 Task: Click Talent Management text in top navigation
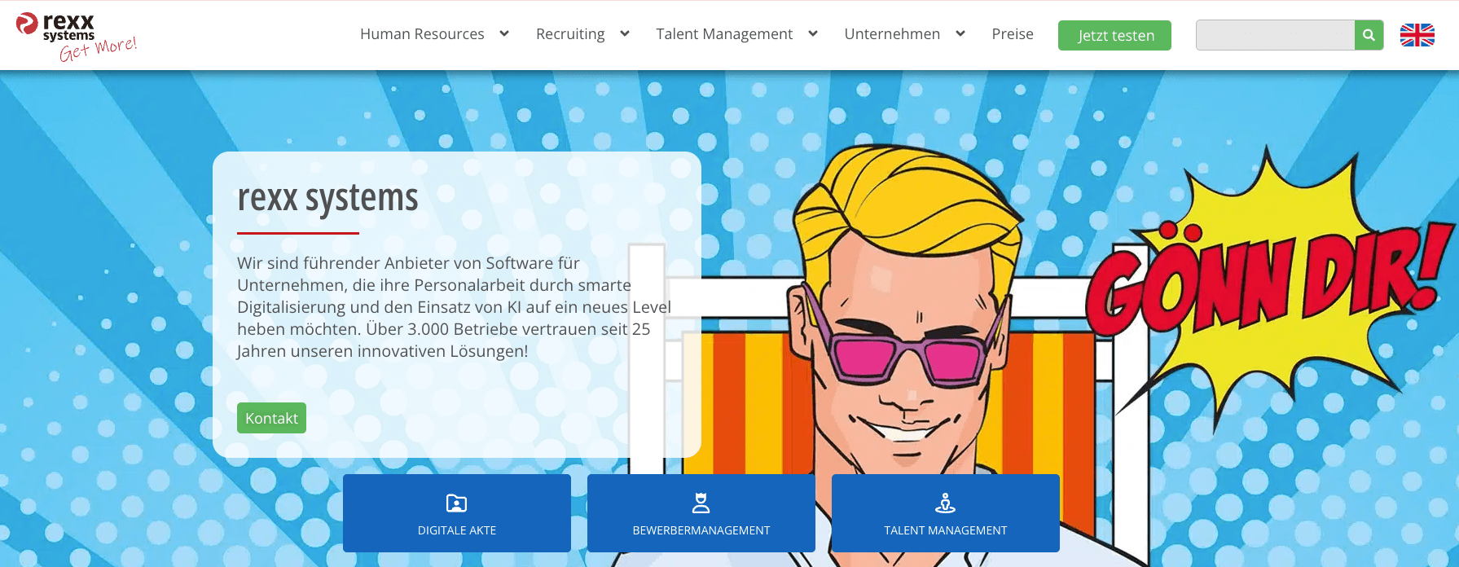point(724,34)
